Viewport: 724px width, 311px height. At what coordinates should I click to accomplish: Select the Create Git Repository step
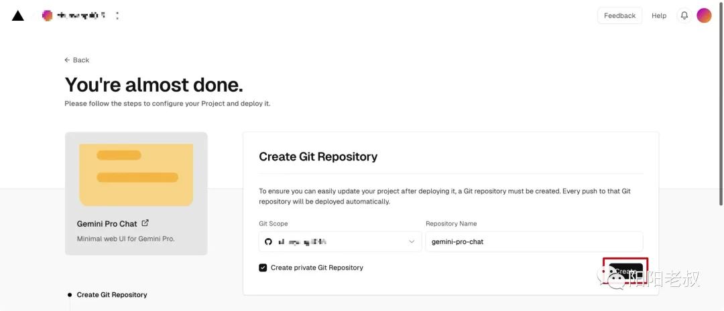tap(112, 295)
